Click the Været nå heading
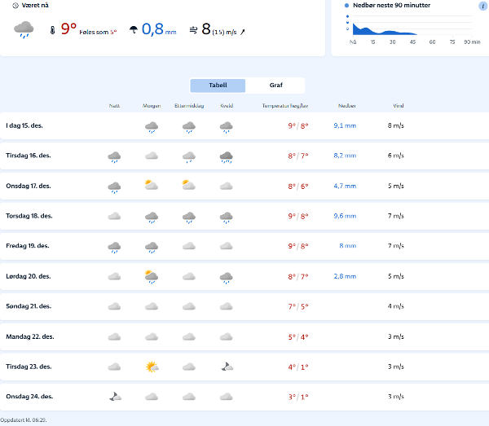This screenshot has height=426, width=489. (x=35, y=6)
